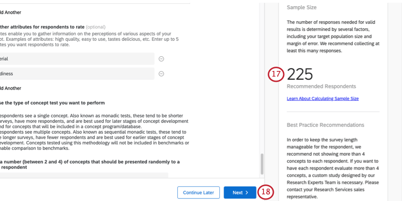Click the number of concepts input field
Viewport: 402px width, 201px height.
tap(83, 175)
